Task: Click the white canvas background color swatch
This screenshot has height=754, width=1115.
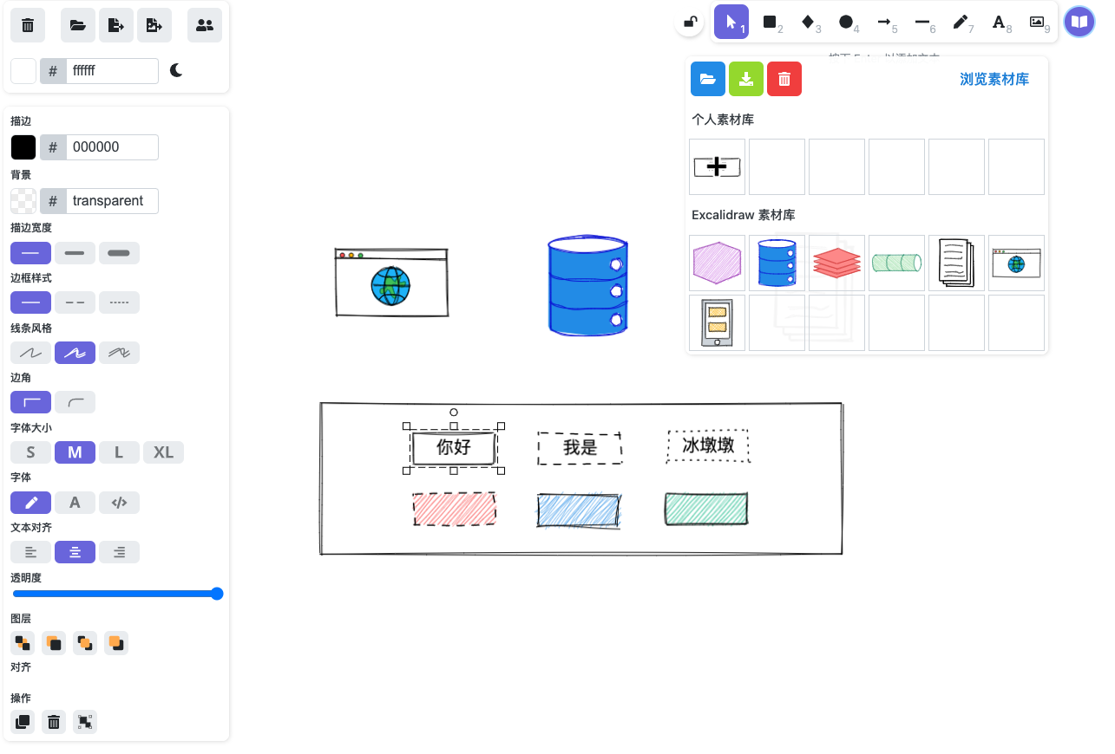Action: [x=23, y=71]
